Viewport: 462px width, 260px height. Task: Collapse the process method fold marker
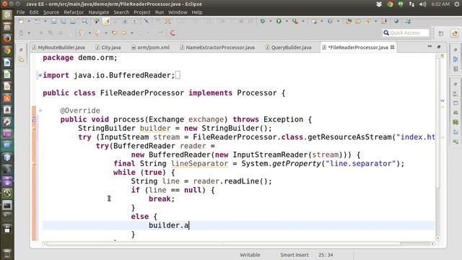tap(40, 110)
